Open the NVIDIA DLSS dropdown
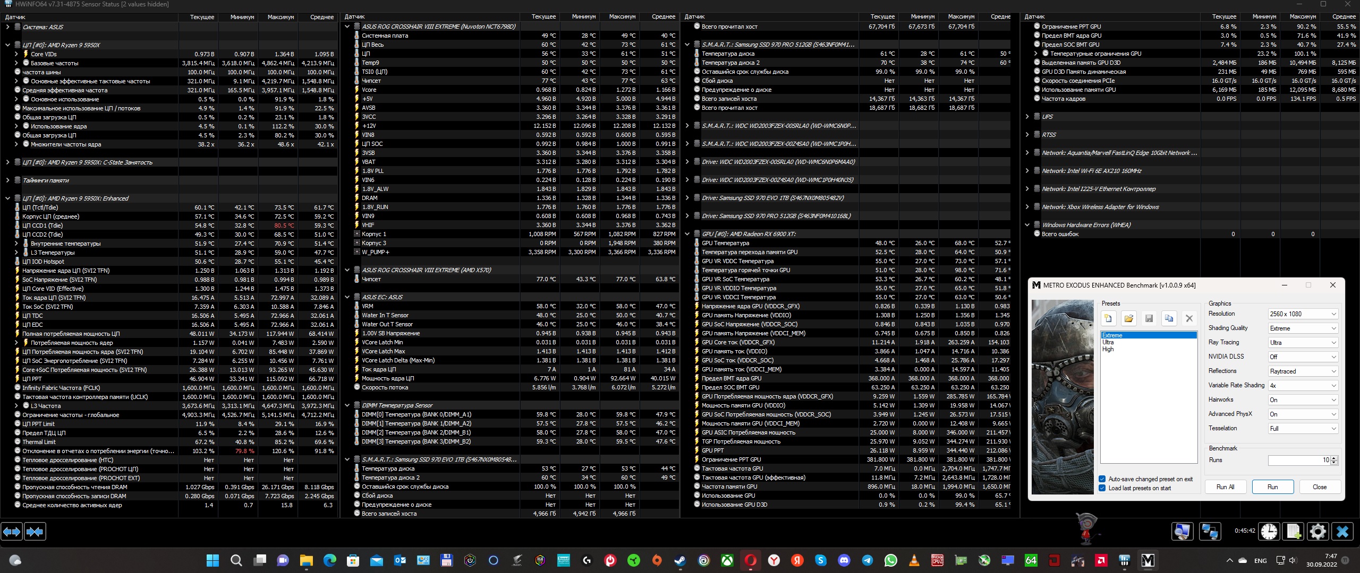 (1302, 357)
